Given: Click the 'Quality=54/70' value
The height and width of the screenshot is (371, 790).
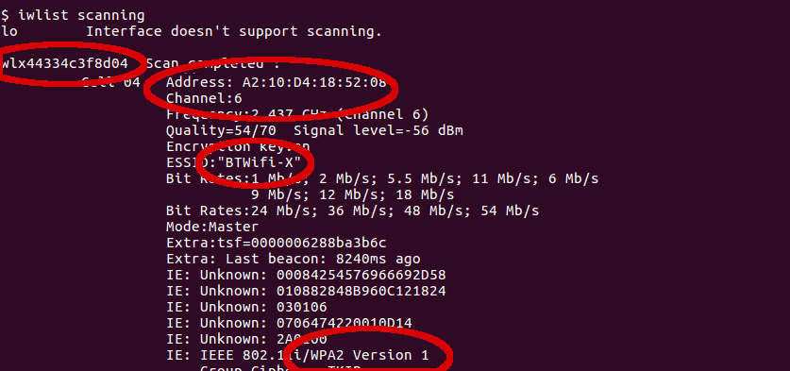Looking at the screenshot, I should pyautogui.click(x=221, y=131).
